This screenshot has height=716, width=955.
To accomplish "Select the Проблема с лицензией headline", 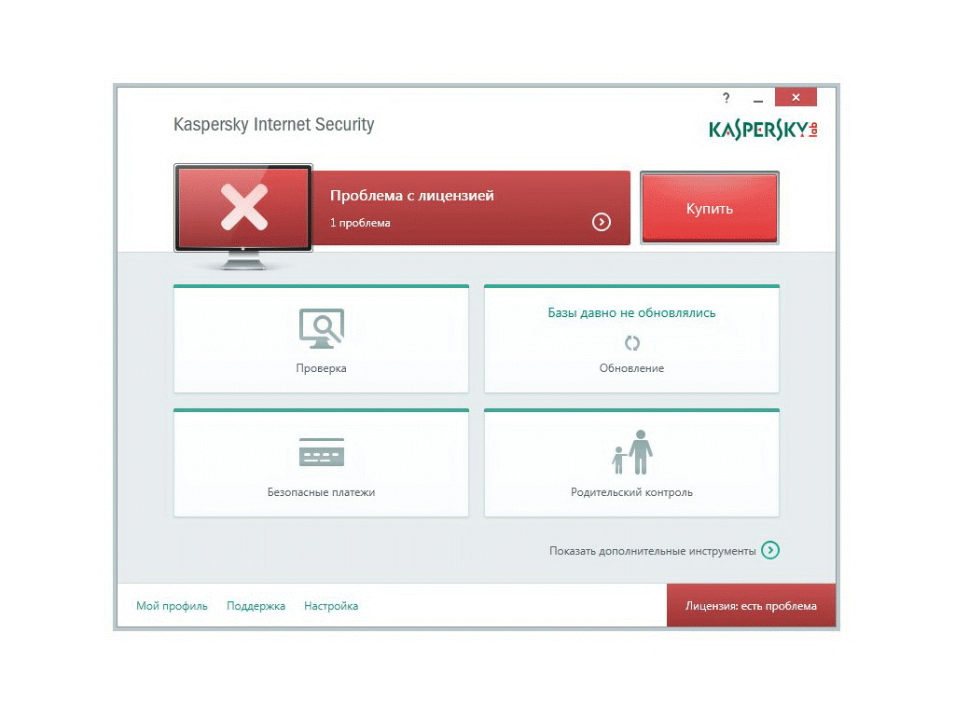I will coord(411,196).
